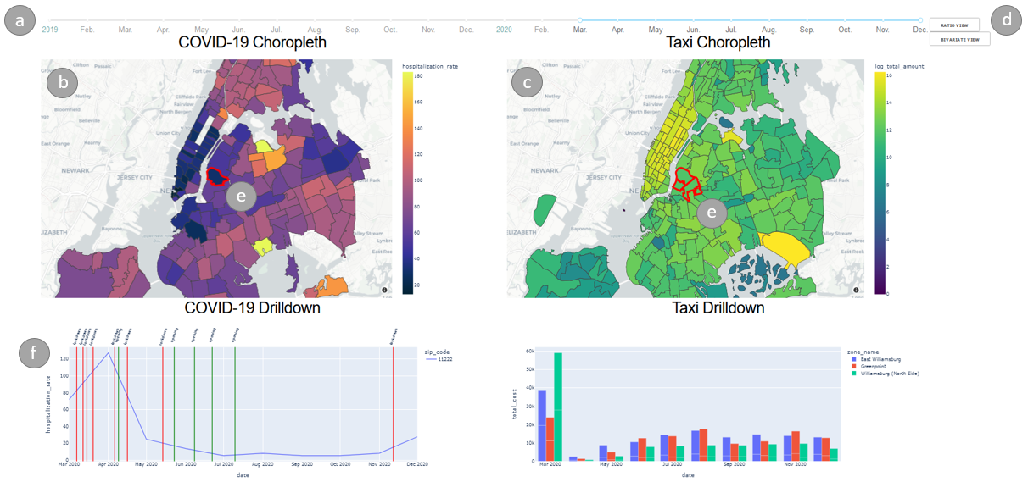Select the 2019 mark on the timeline

click(x=50, y=30)
